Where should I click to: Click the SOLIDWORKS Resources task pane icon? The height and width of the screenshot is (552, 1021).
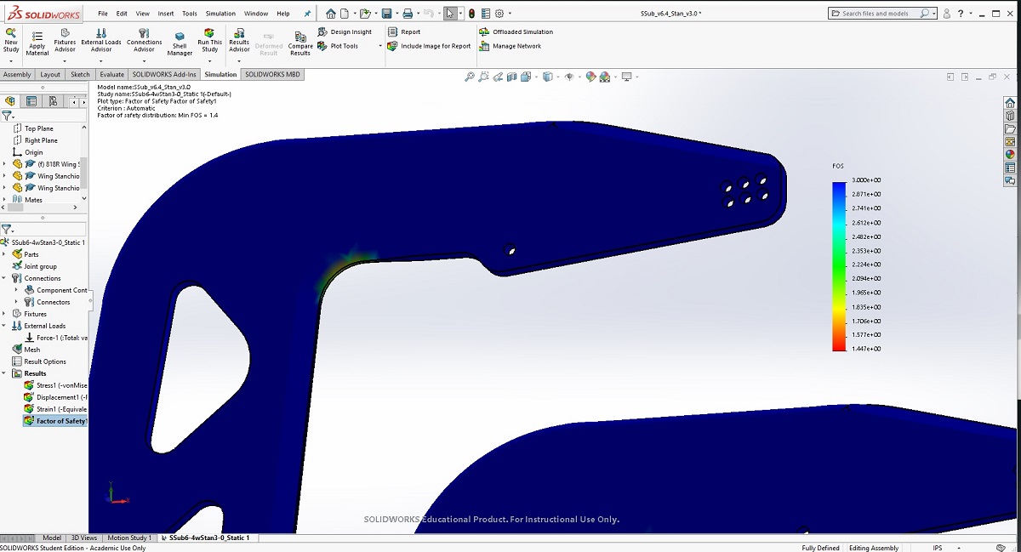pos(1010,102)
